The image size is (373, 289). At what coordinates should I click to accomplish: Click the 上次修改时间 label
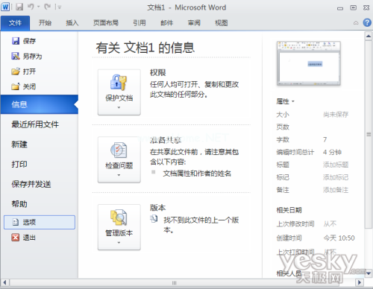pos(295,224)
